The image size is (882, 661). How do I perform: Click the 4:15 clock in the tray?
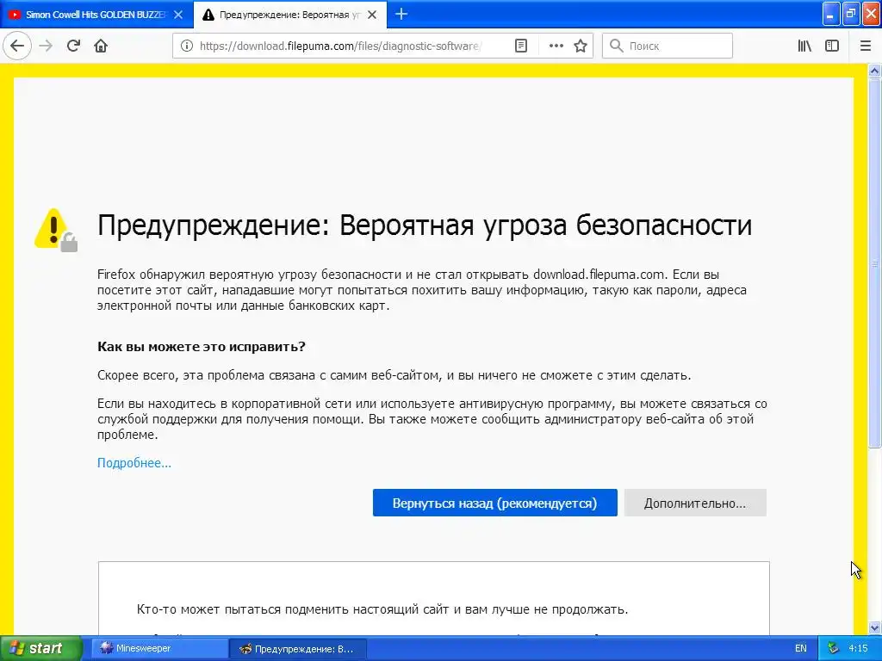859,649
